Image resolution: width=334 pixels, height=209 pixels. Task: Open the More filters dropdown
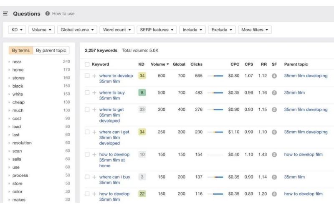tap(255, 30)
